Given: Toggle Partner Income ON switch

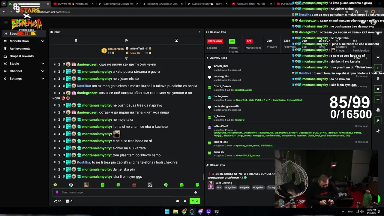Looking at the screenshot, I should click(x=232, y=41).
